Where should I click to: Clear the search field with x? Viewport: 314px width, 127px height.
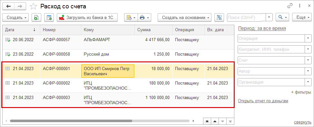coord(269,18)
